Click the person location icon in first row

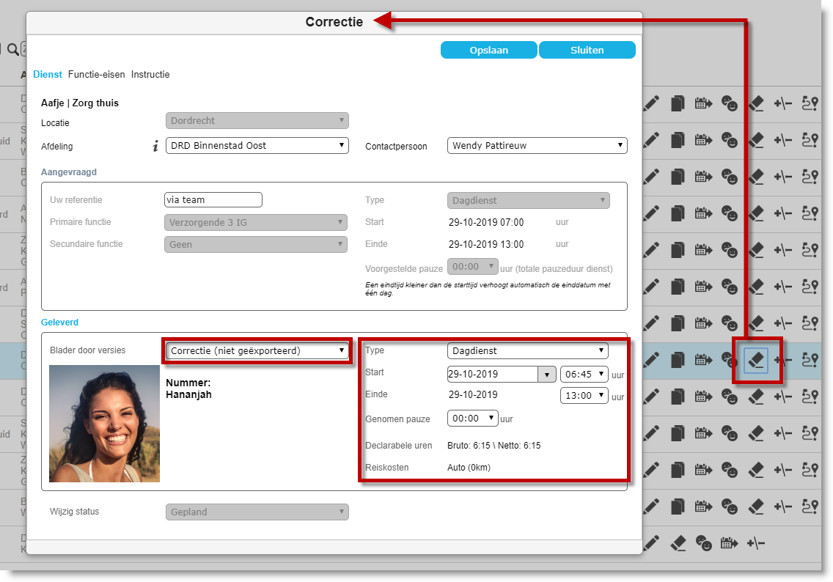click(x=810, y=103)
